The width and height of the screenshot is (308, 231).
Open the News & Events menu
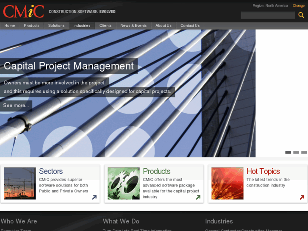click(133, 25)
